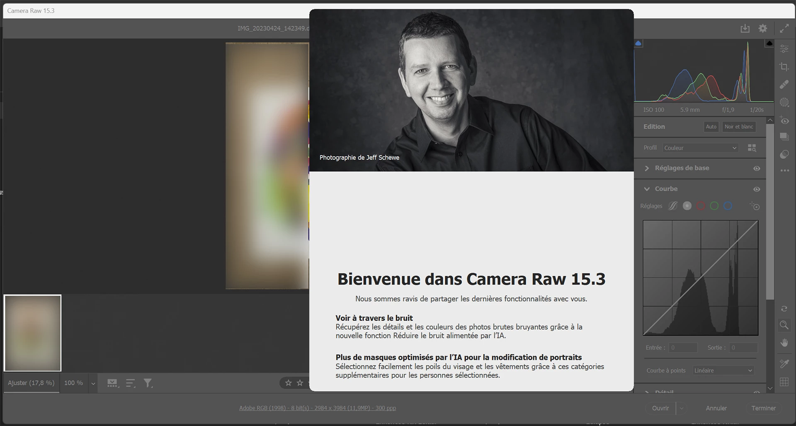This screenshot has width=796, height=426.
Task: Select the filmstrip image thumbnail
Action: pos(33,333)
